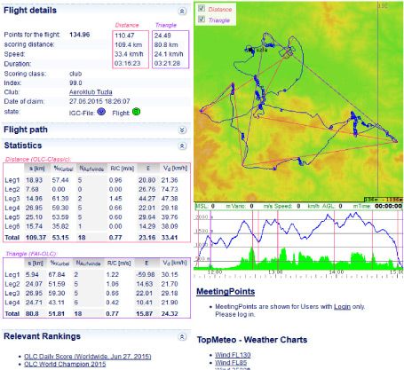Toggle the Triangle checkbox on map

202,20
